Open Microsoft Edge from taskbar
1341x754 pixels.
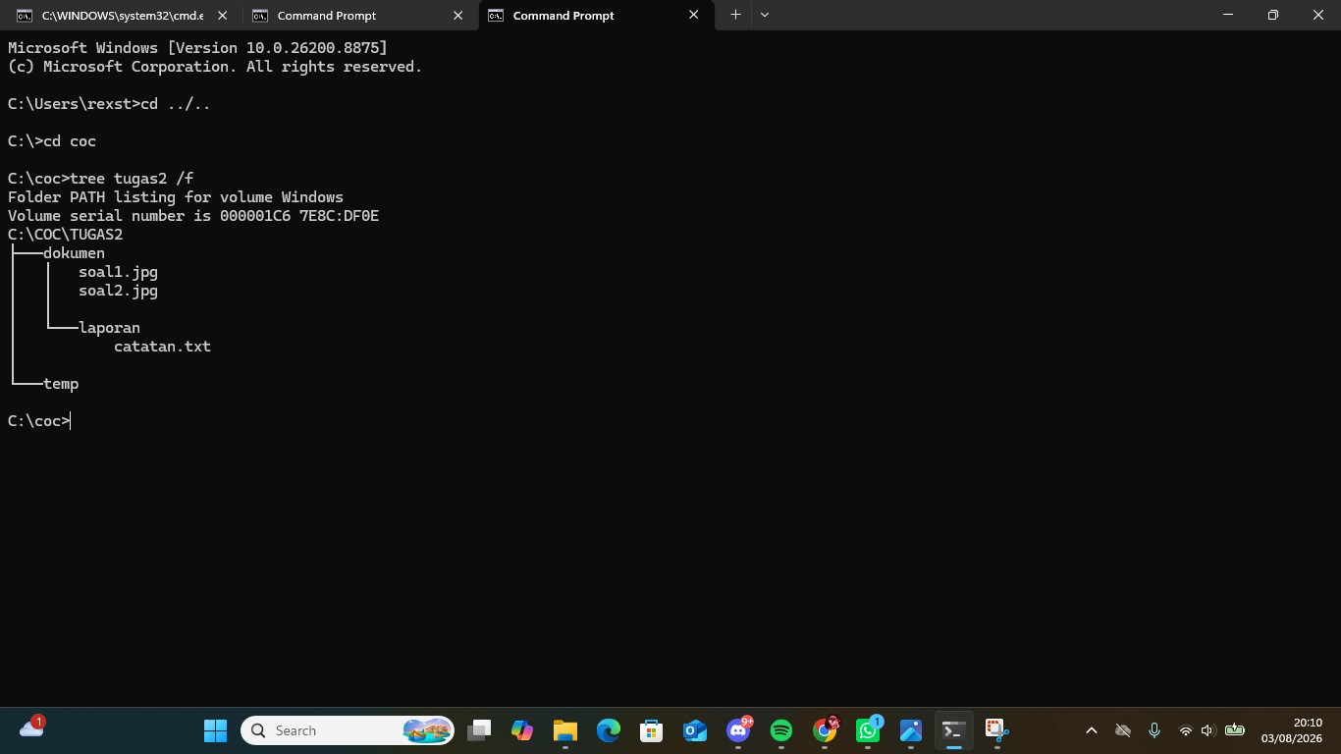click(x=609, y=730)
